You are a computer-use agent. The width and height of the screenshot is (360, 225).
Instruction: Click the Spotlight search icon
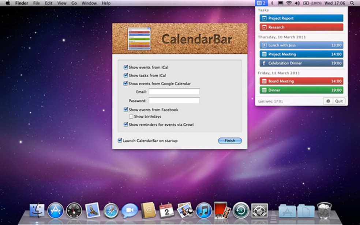pos(351,3)
